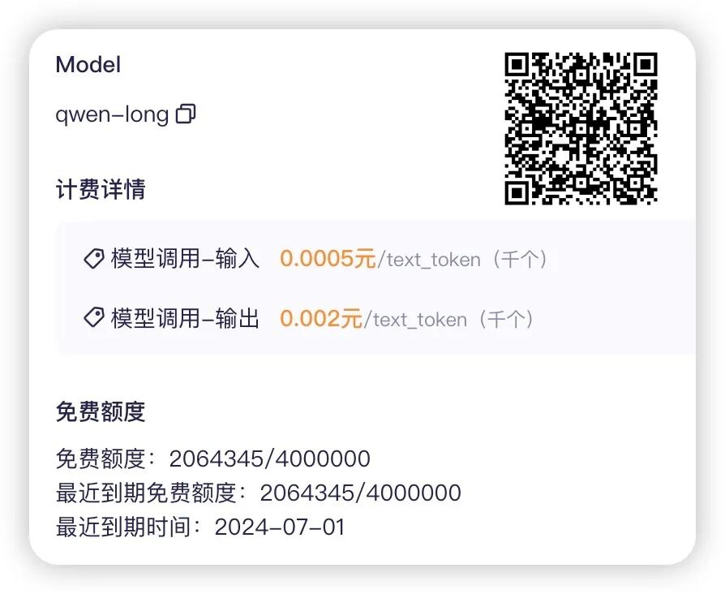
Task: Click the 0.0005元 input price
Action: [328, 258]
